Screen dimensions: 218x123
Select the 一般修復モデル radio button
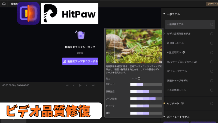(x=211, y=24)
